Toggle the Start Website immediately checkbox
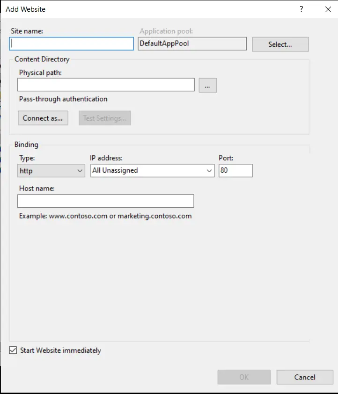Image resolution: width=338 pixels, height=394 pixels. point(13,350)
